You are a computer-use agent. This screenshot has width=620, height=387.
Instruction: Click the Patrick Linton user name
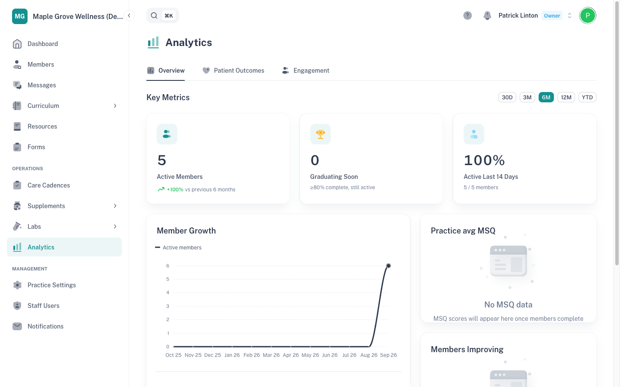click(518, 15)
